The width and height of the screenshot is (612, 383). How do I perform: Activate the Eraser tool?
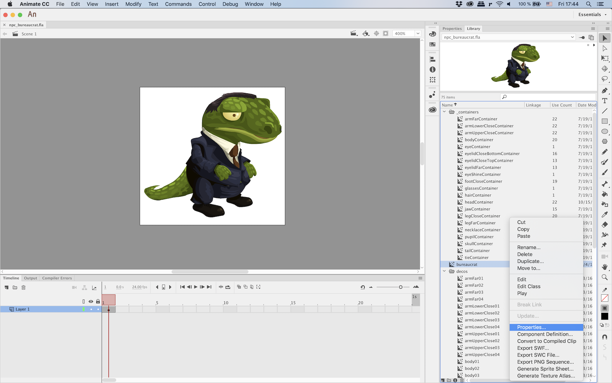click(604, 225)
